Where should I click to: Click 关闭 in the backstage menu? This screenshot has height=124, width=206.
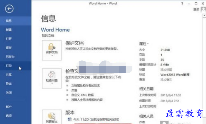point(16,93)
